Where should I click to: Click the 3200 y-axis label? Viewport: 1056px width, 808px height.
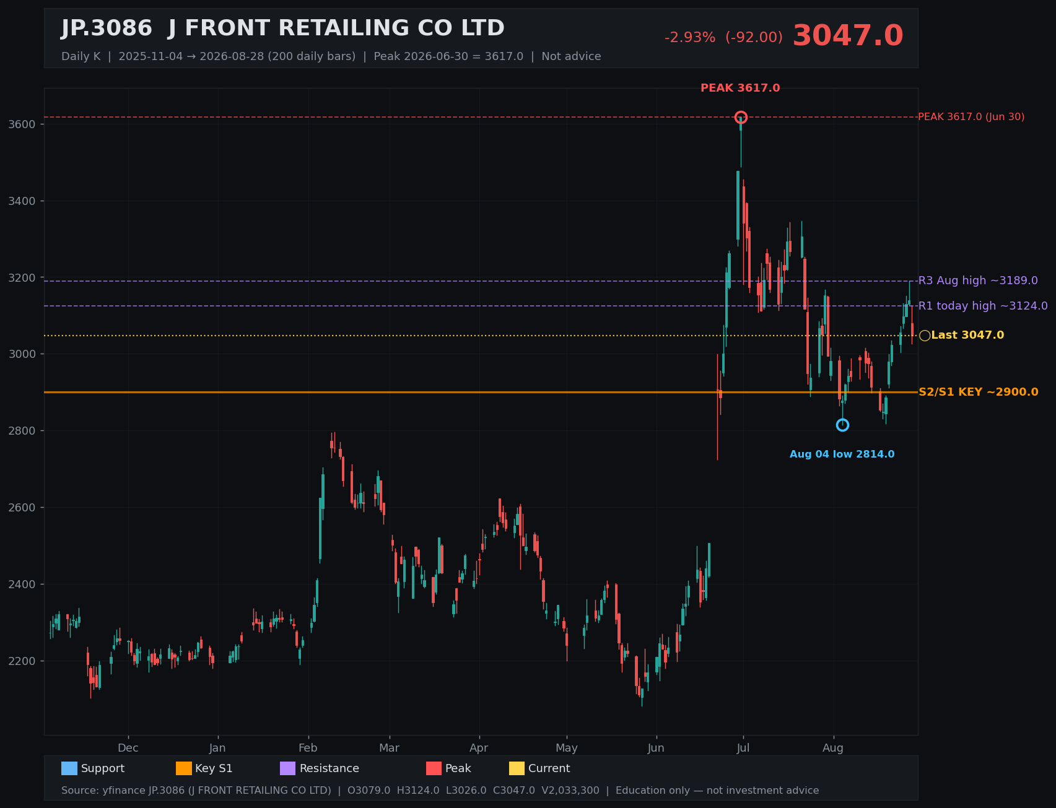pos(22,278)
